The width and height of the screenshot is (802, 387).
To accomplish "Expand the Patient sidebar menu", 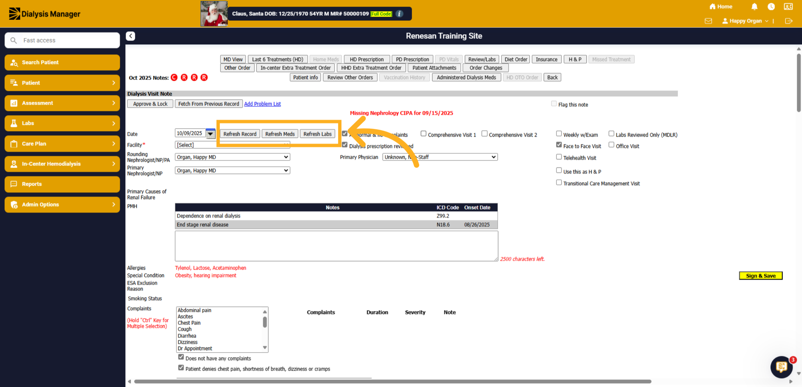I will coord(62,83).
